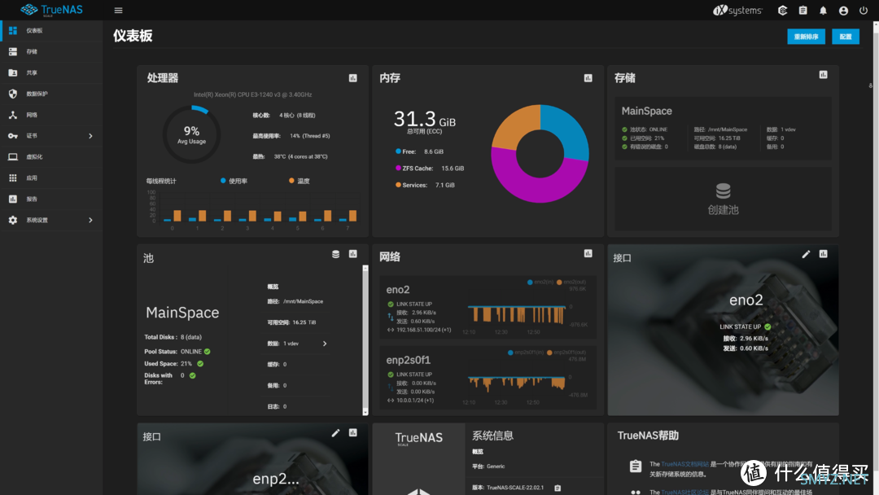This screenshot has width=879, height=495.
Task: Click the large MainSpace title in the 池 card
Action: click(182, 313)
